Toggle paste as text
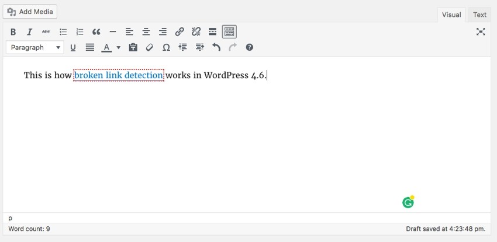 pos(133,47)
